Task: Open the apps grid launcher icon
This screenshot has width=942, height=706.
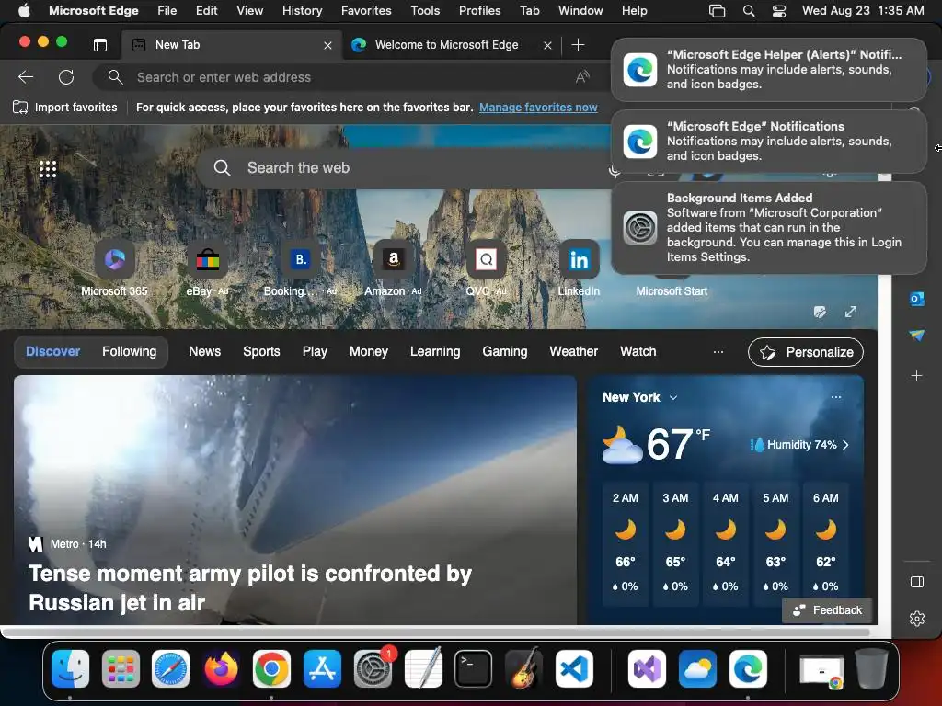Action: pos(48,169)
